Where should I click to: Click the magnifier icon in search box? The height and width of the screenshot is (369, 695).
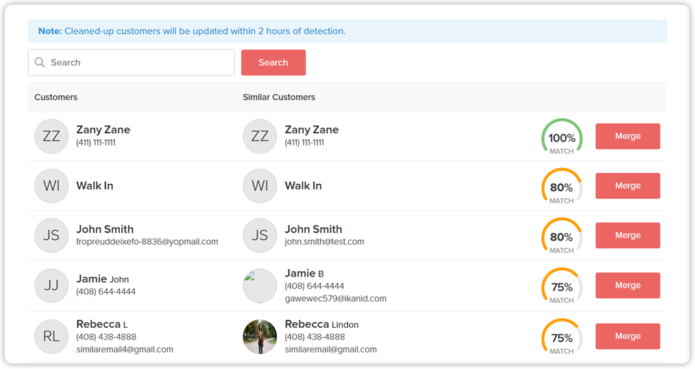click(x=40, y=62)
